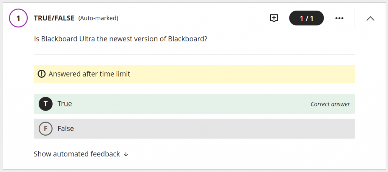388x172 pixels.
Task: Click the down arrow beside automated feedback
Action: coord(126,154)
